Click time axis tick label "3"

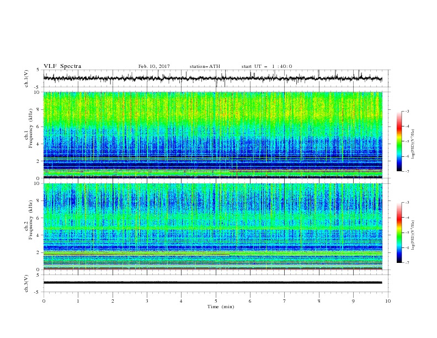(x=147, y=301)
